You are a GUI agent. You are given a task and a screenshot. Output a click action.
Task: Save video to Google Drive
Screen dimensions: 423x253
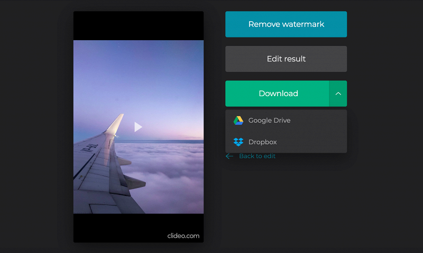[286, 120]
